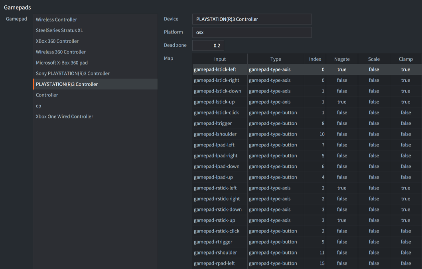Click the Dead zone value field

point(208,45)
